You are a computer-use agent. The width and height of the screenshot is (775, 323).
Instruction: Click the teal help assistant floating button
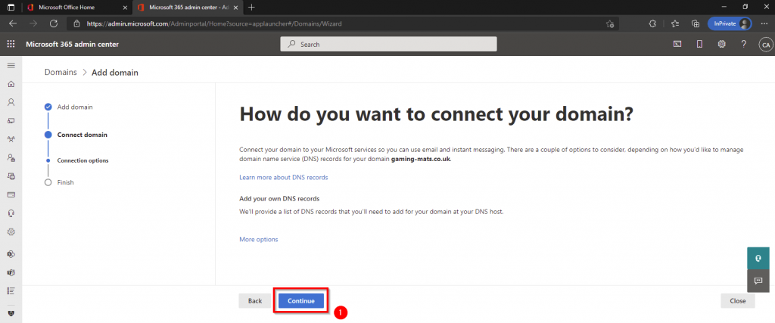758,258
